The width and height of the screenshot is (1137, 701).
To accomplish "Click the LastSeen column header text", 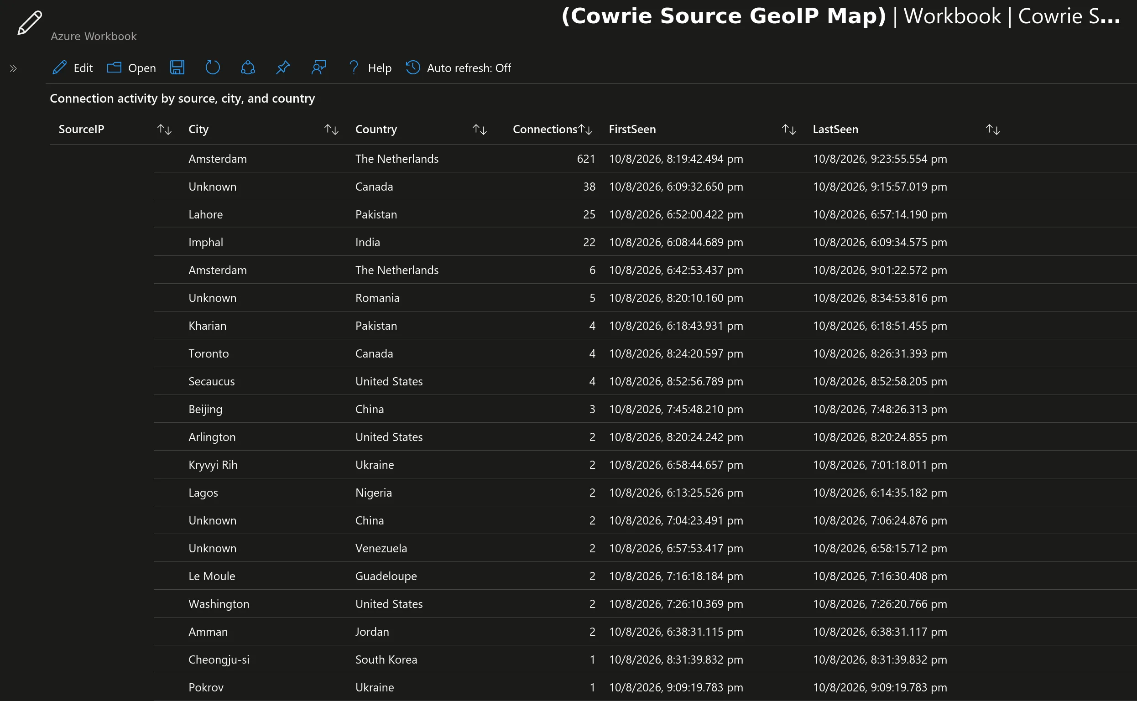I will 835,130.
